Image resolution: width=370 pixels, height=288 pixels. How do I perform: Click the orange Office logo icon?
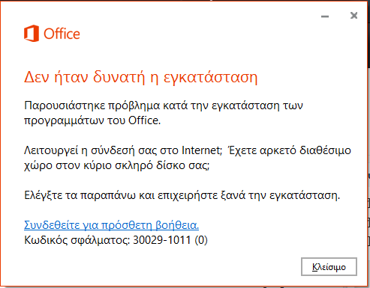pyautogui.click(x=32, y=34)
